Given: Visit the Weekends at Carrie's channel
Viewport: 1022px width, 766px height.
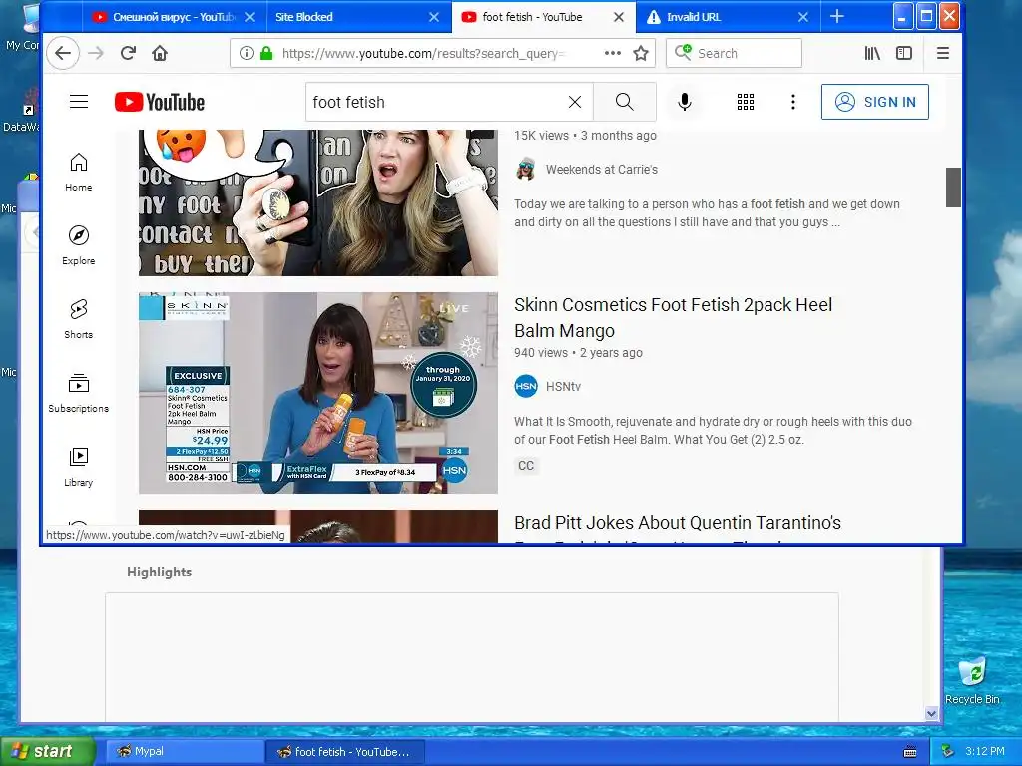Looking at the screenshot, I should 602,170.
